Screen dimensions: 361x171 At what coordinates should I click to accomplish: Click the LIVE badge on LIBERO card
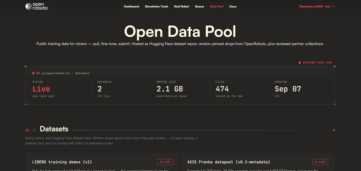pyautogui.click(x=165, y=162)
